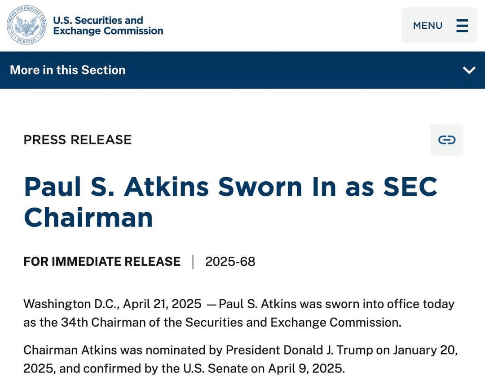Click release number 2025-68

[x=230, y=261]
